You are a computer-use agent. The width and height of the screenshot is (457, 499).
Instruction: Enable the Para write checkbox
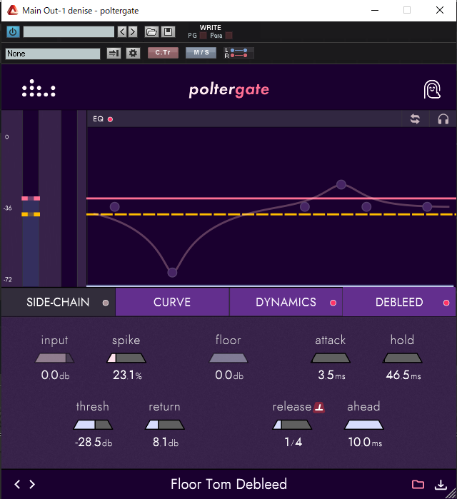click(x=228, y=35)
